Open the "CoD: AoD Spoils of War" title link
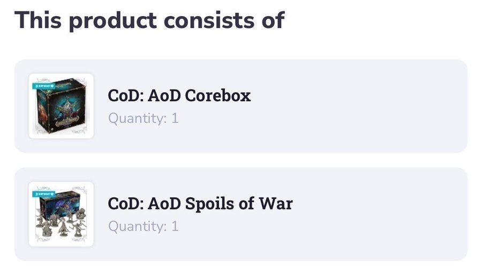This screenshot has height=267, width=482. tap(200, 204)
